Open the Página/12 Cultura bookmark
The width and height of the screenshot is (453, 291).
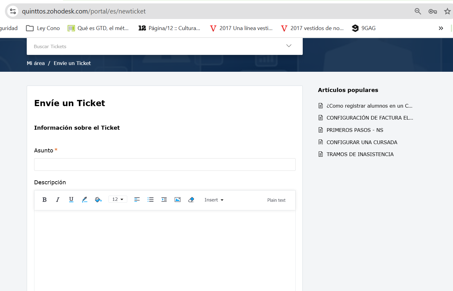[x=169, y=28]
